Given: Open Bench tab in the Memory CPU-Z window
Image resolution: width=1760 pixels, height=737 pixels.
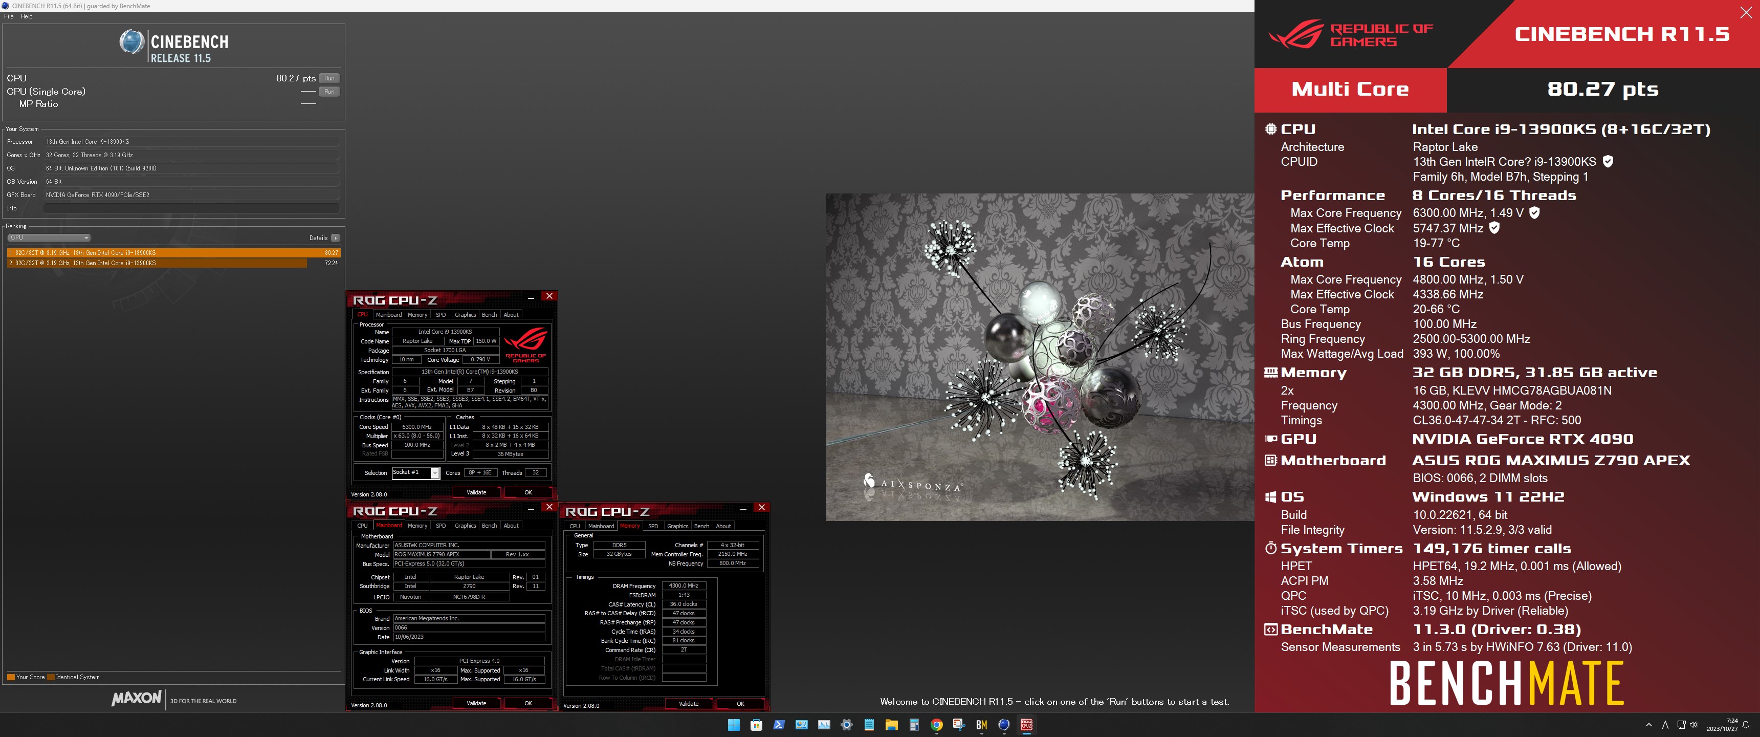Looking at the screenshot, I should coord(701,527).
